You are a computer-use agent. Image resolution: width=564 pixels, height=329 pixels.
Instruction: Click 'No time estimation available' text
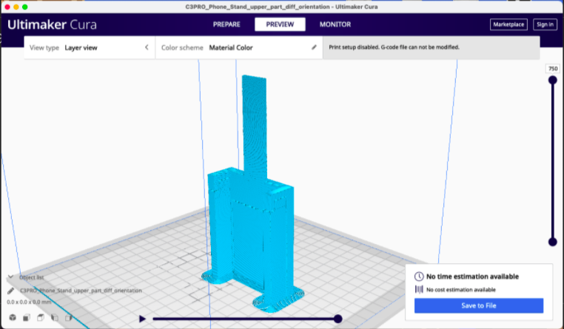472,277
